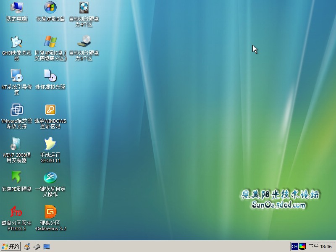The width and height of the screenshot is (336, 252).
Task: Click the VMware拖放剪贴板支持 icon
Action: (17, 110)
